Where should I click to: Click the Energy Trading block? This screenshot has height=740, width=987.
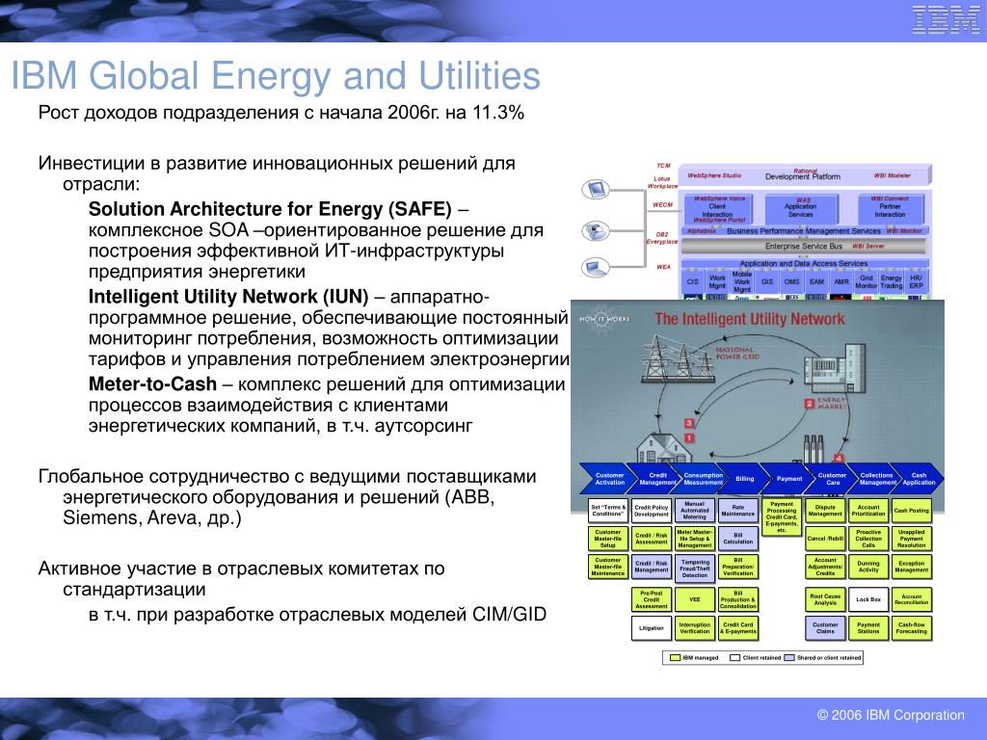pos(891,282)
